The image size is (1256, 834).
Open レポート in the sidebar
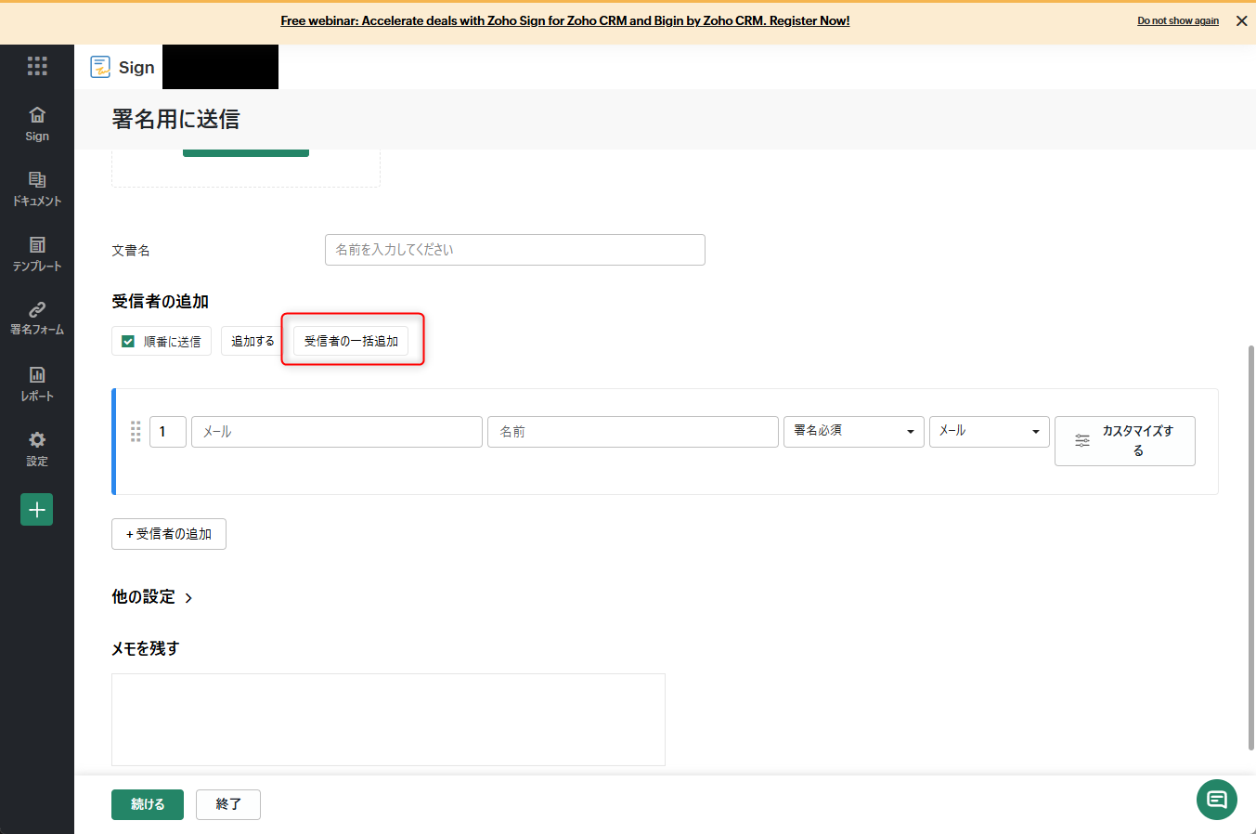37,384
